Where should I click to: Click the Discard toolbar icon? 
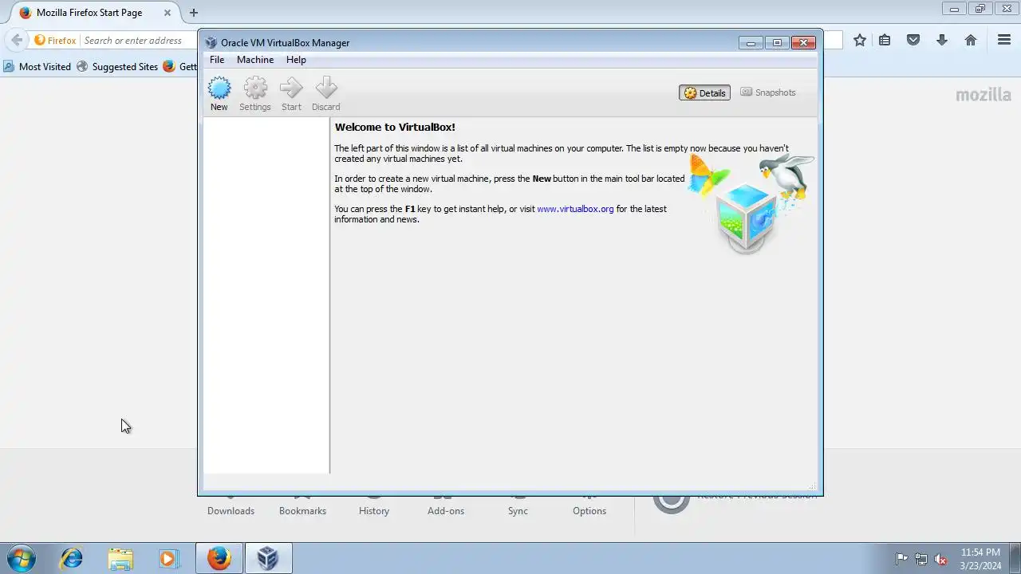pos(325,93)
